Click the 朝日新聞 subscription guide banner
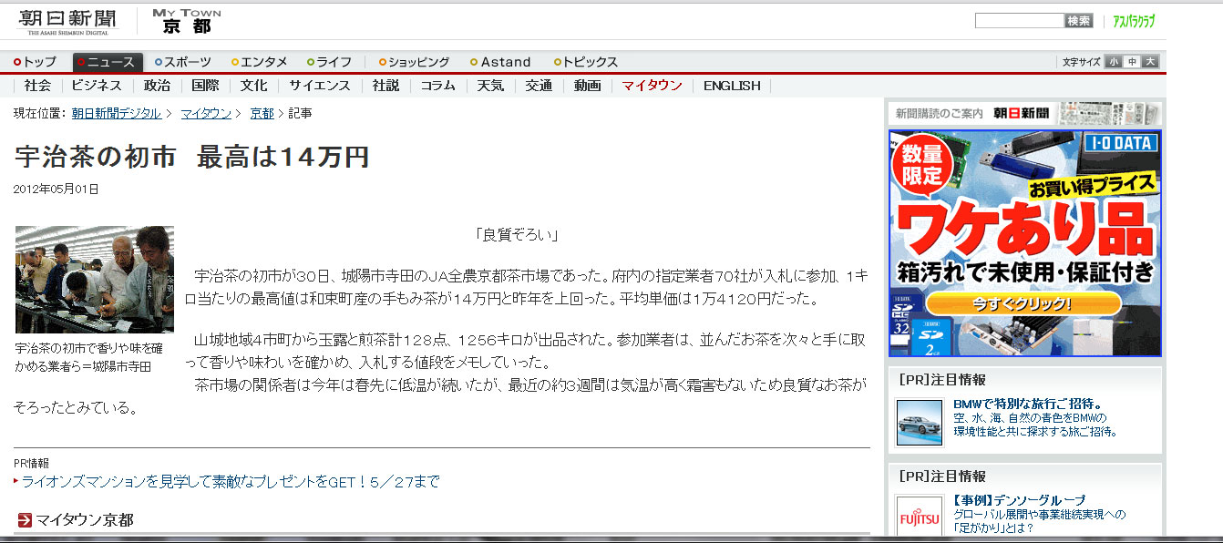 point(1024,114)
